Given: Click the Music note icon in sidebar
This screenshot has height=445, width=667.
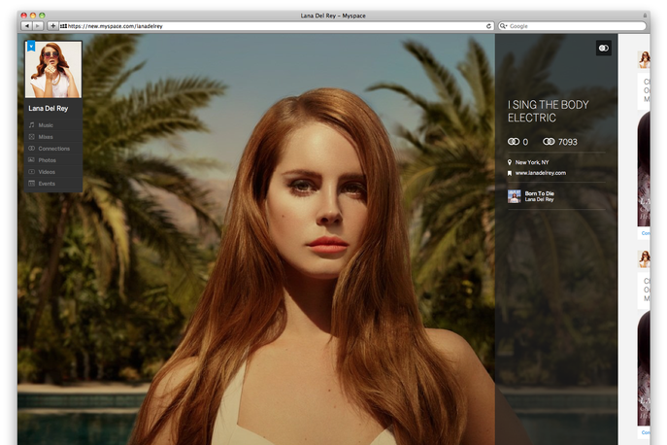Looking at the screenshot, I should point(32,125).
